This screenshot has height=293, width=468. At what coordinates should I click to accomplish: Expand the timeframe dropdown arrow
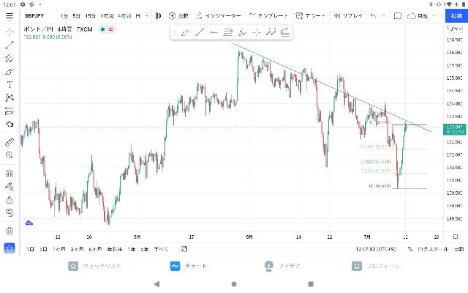[x=147, y=16]
